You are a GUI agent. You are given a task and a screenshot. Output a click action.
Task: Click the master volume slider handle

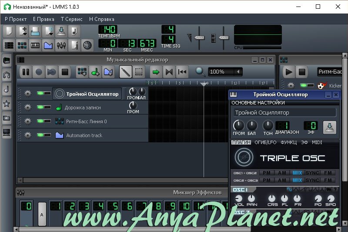199,38
